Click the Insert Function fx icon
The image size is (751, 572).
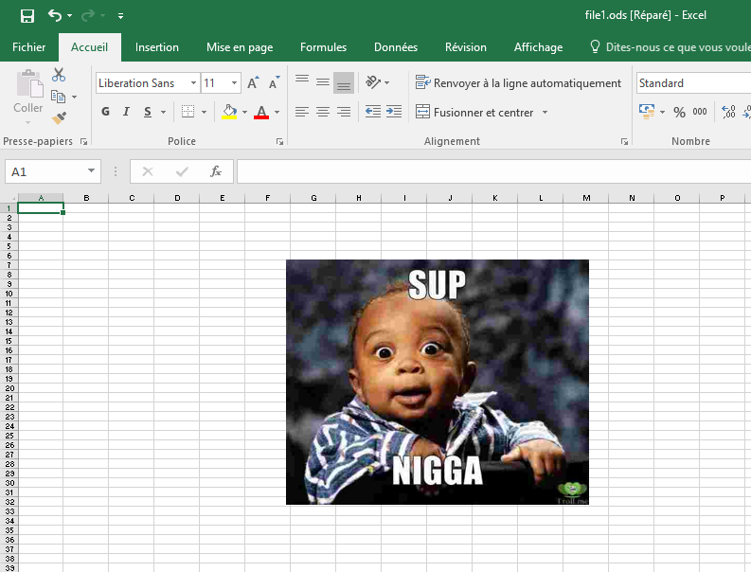(x=216, y=171)
